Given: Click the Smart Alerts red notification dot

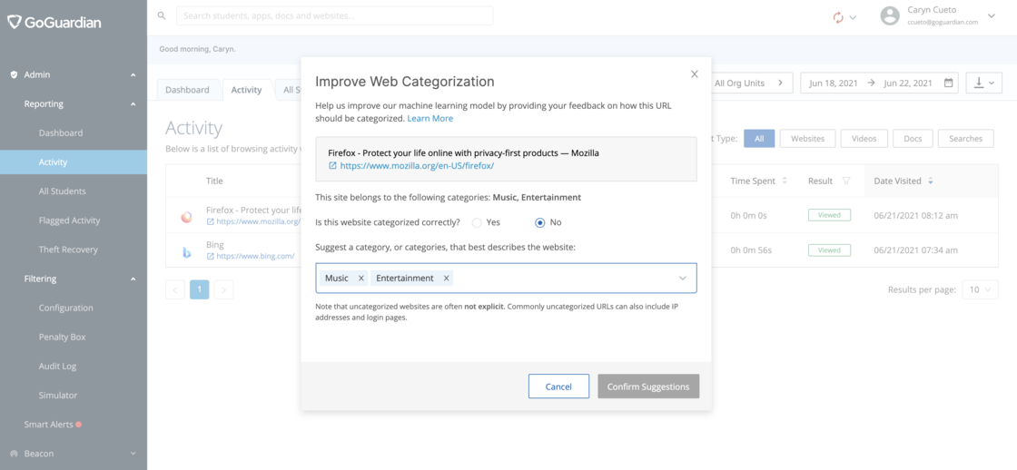Looking at the screenshot, I should tap(78, 425).
